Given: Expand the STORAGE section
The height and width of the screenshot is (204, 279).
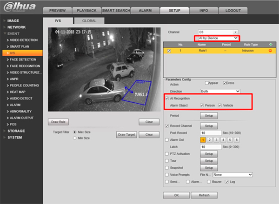Looking at the screenshot, I should (x=16, y=131).
